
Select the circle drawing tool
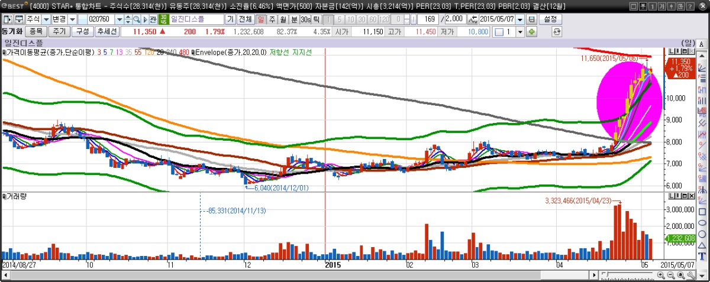702,234
